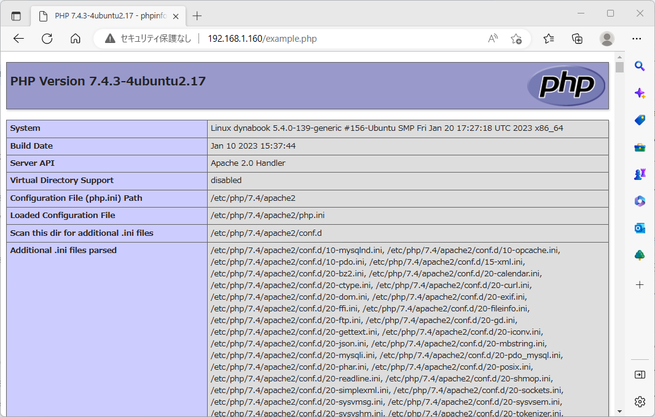Open the Shopping tag icon in sidebar
Screen dimensions: 655x417
click(640, 120)
